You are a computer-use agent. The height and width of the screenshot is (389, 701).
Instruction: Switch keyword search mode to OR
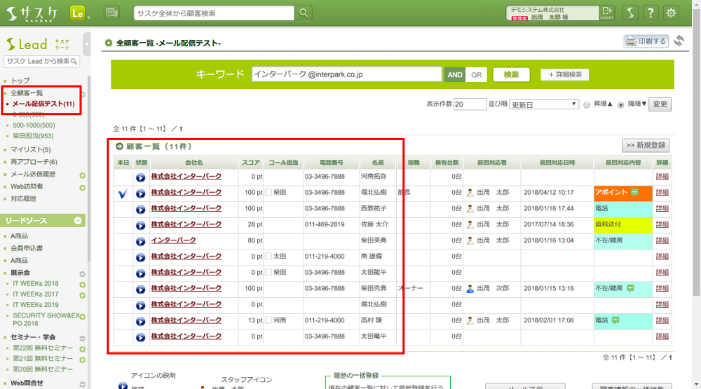pos(477,74)
